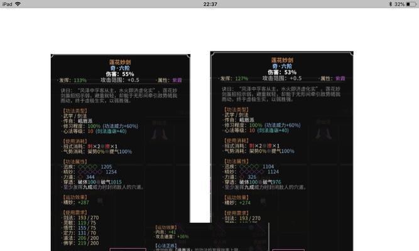Tap the left card's 【使用消耗】 header
Screen dimensions: 419x251
coord(75,141)
